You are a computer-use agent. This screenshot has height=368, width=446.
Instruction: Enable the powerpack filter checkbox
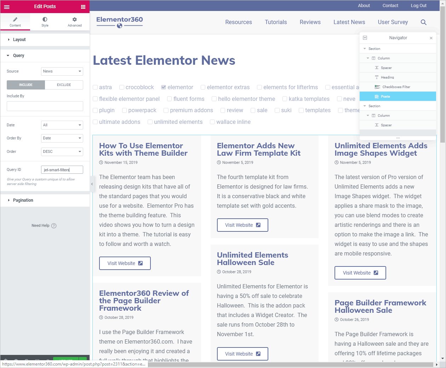(x=124, y=110)
